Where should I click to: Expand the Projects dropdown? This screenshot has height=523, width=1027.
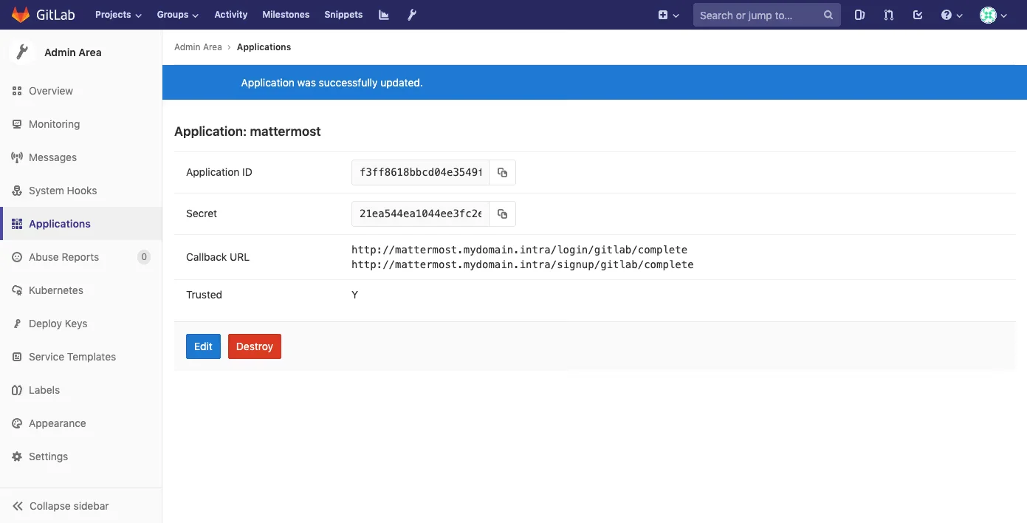click(117, 14)
